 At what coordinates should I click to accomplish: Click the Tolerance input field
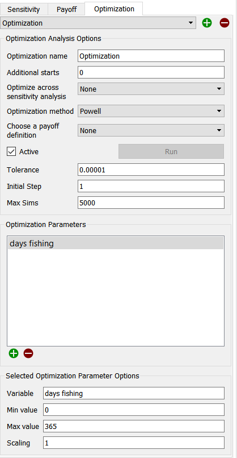(x=151, y=170)
